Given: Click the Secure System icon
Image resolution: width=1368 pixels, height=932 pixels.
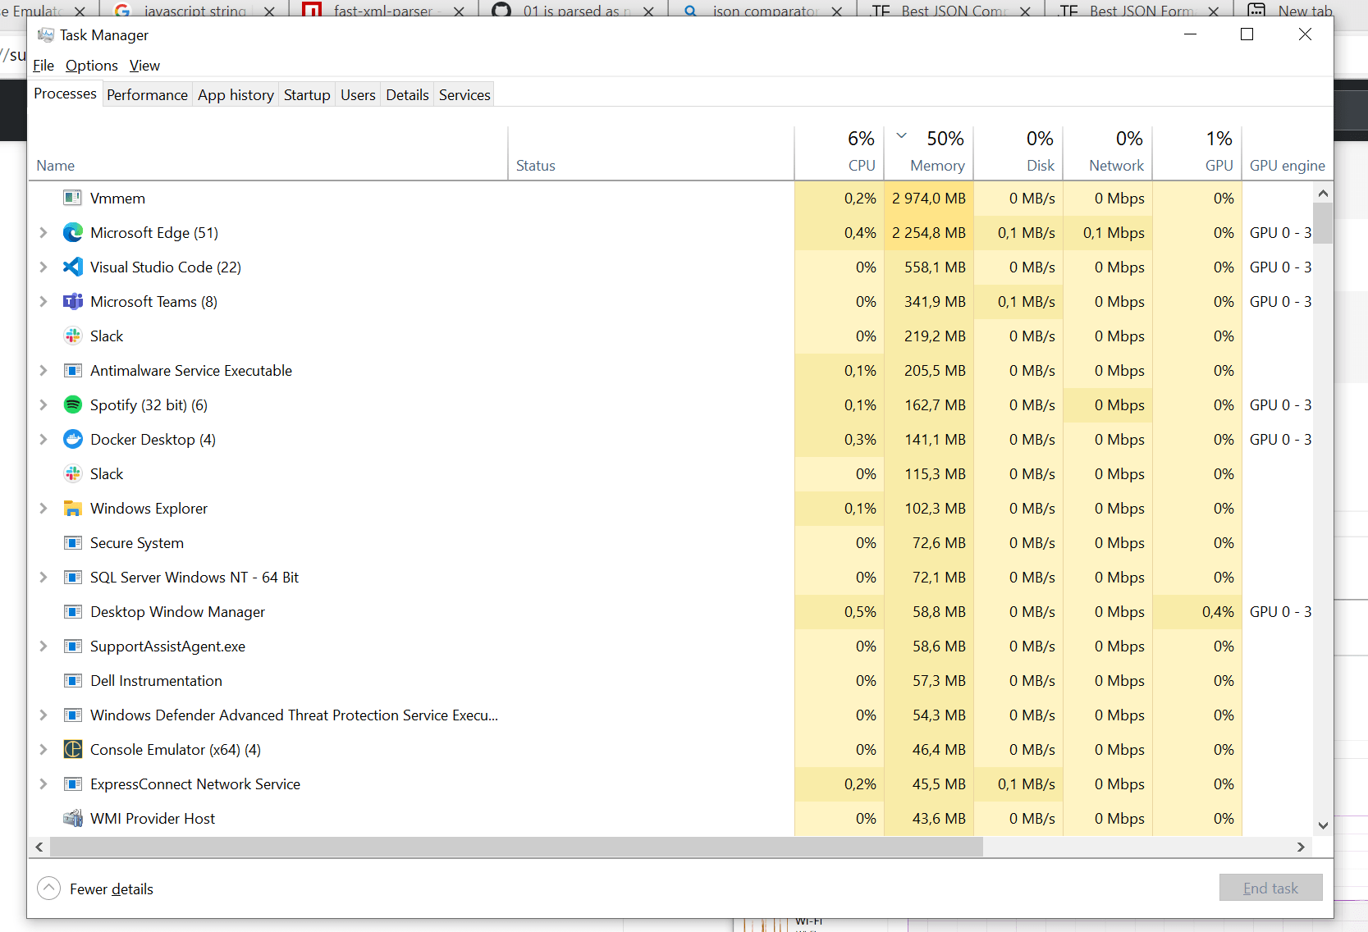Looking at the screenshot, I should tap(73, 542).
